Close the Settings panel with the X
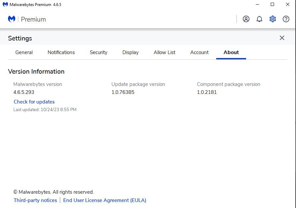Screen dimensions: 296x208 coord(282,38)
